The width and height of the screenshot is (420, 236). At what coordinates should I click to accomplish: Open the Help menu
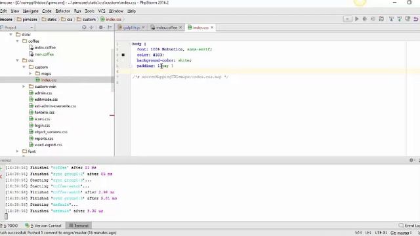pos(131,11)
